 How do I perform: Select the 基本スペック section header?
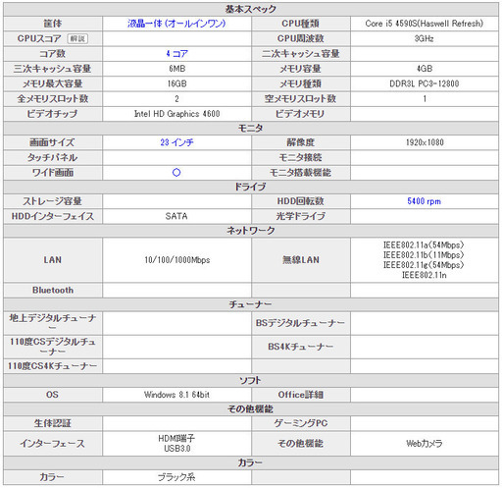click(x=251, y=9)
